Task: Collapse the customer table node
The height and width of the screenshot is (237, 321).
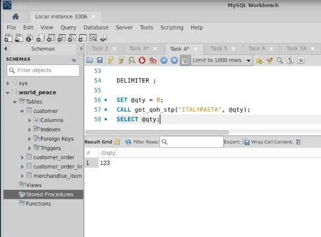Action: tap(22, 111)
